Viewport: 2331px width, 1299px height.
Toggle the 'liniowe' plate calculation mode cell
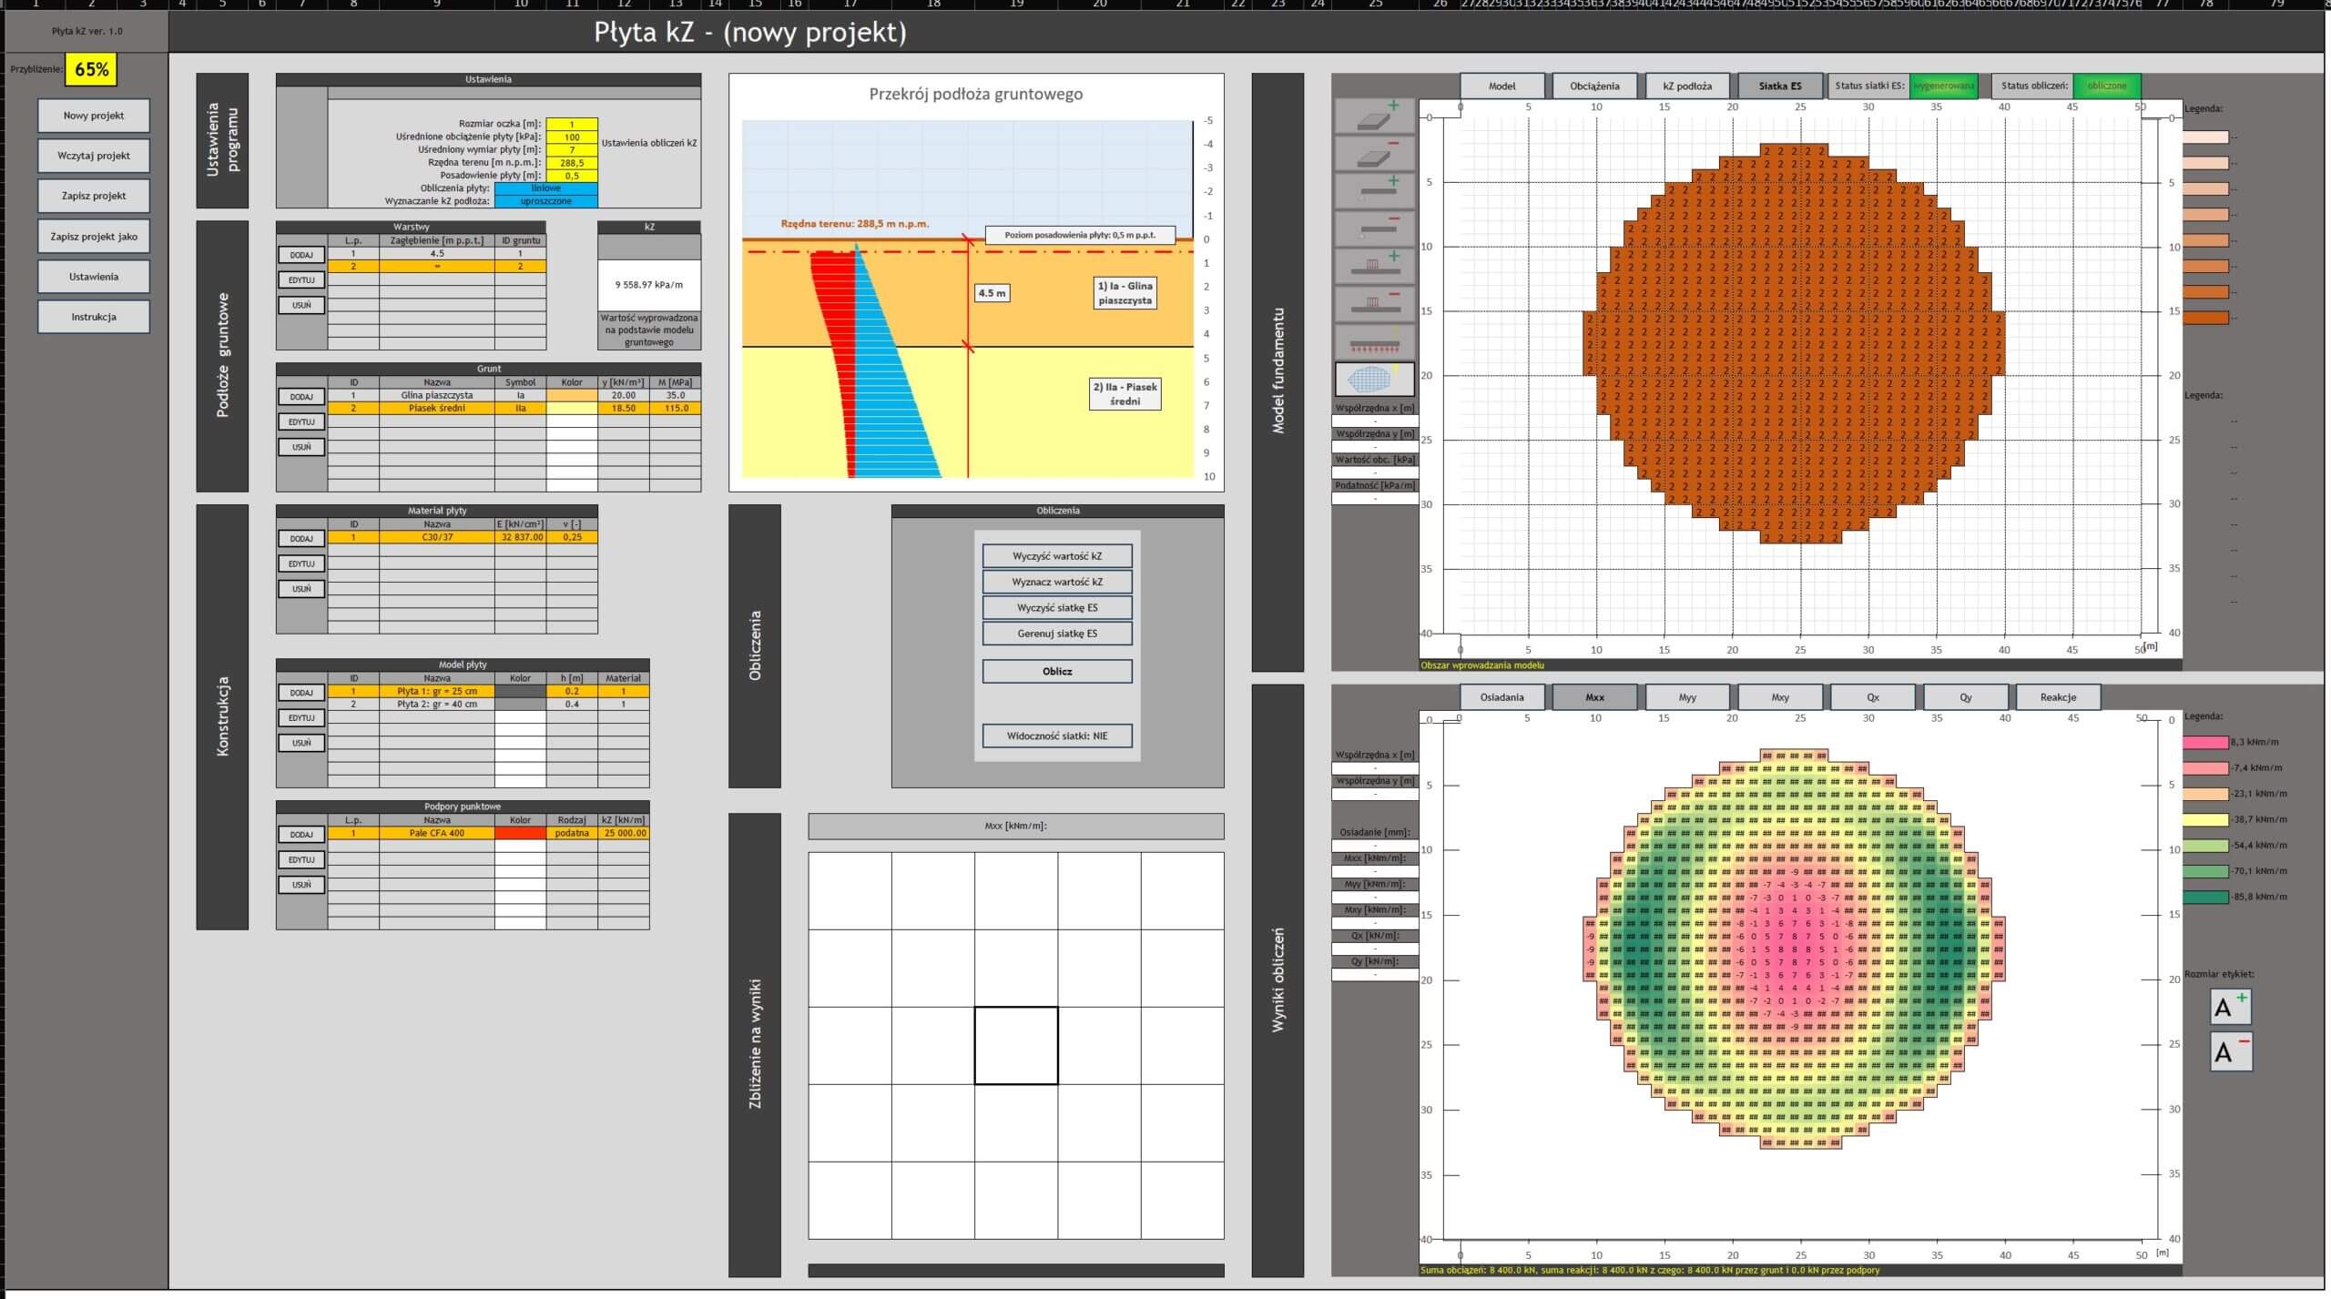(545, 188)
